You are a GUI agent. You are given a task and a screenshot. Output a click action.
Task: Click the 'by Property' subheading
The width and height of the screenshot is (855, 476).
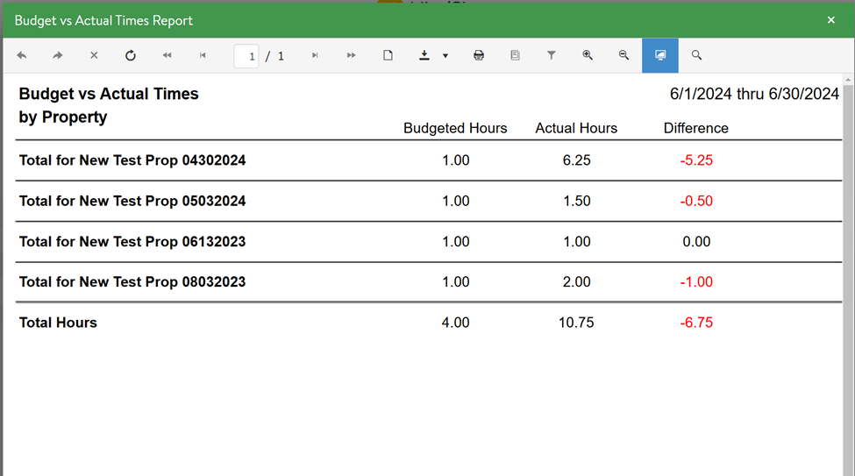point(63,117)
